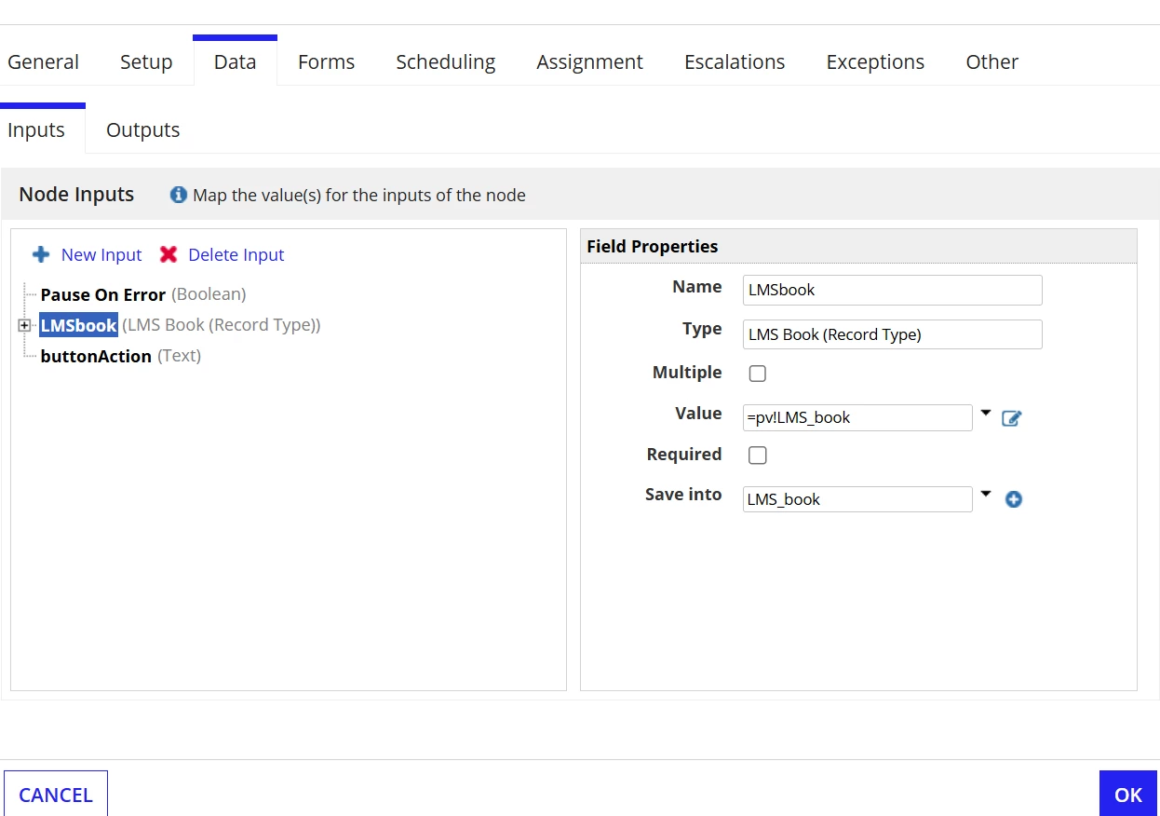Select the Inputs sub-tab
Image resolution: width=1160 pixels, height=816 pixels.
point(36,129)
